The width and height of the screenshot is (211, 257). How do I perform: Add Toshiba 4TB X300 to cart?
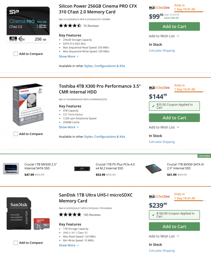pyautogui.click(x=174, y=118)
